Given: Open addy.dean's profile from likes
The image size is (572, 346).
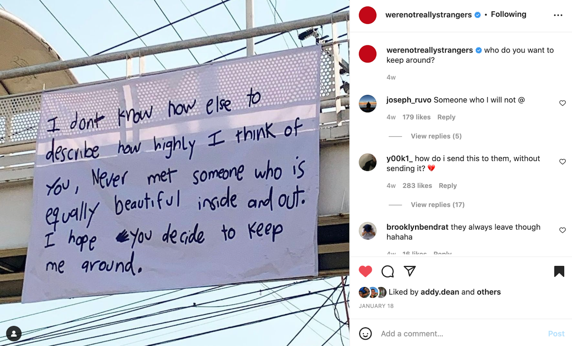Looking at the screenshot, I should click(440, 292).
